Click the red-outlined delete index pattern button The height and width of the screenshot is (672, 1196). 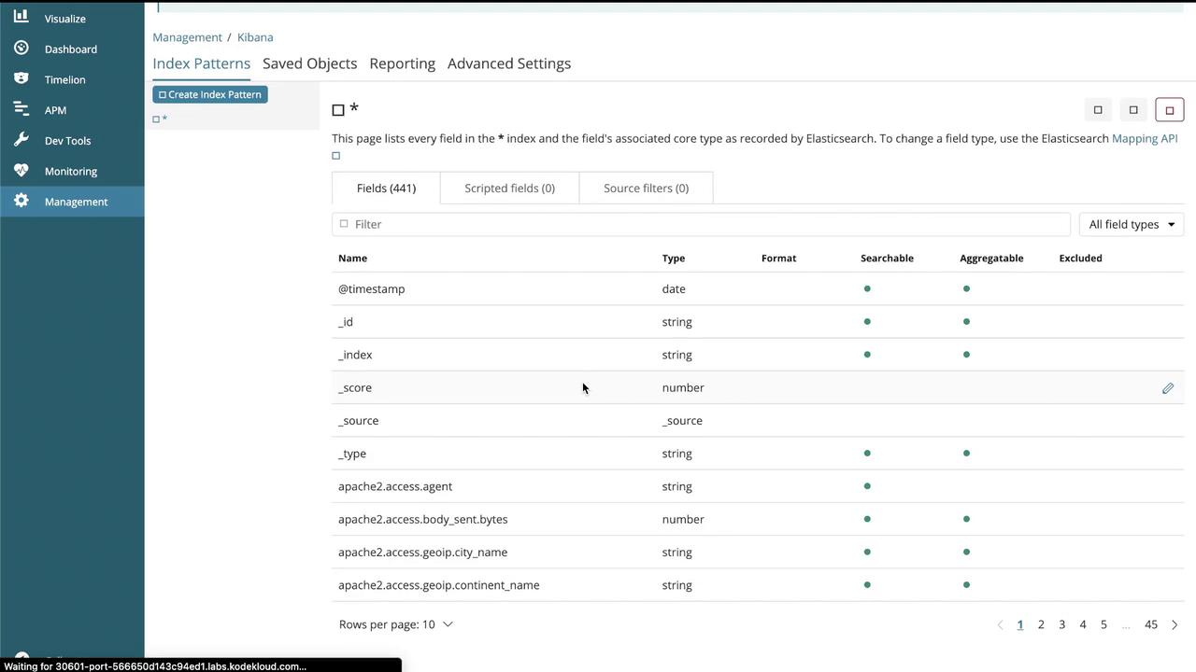1169,110
